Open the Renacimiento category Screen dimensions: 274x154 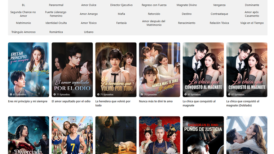click(x=186, y=23)
